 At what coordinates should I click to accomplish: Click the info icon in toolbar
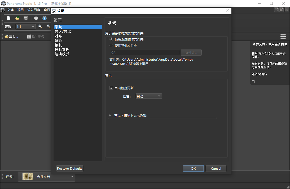click(36, 18)
